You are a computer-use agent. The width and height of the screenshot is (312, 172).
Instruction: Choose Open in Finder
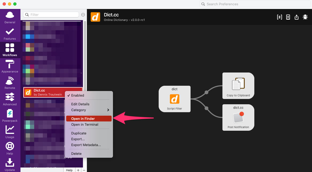tap(89, 119)
